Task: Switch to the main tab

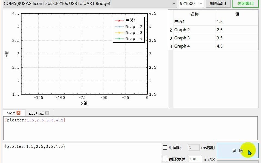Action: click(x=11, y=113)
